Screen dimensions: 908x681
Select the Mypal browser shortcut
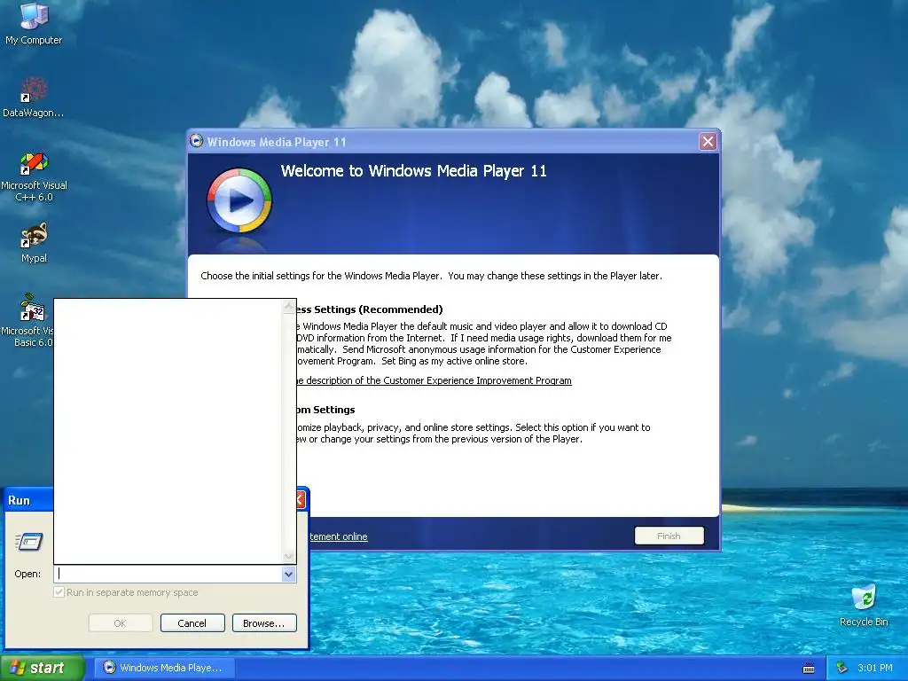pyautogui.click(x=34, y=243)
